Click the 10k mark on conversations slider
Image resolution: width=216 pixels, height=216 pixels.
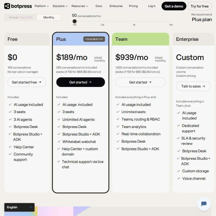[171, 25]
